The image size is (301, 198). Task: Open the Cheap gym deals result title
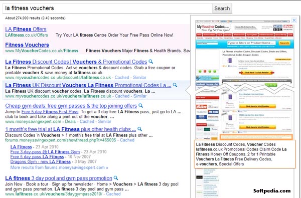[71, 106]
